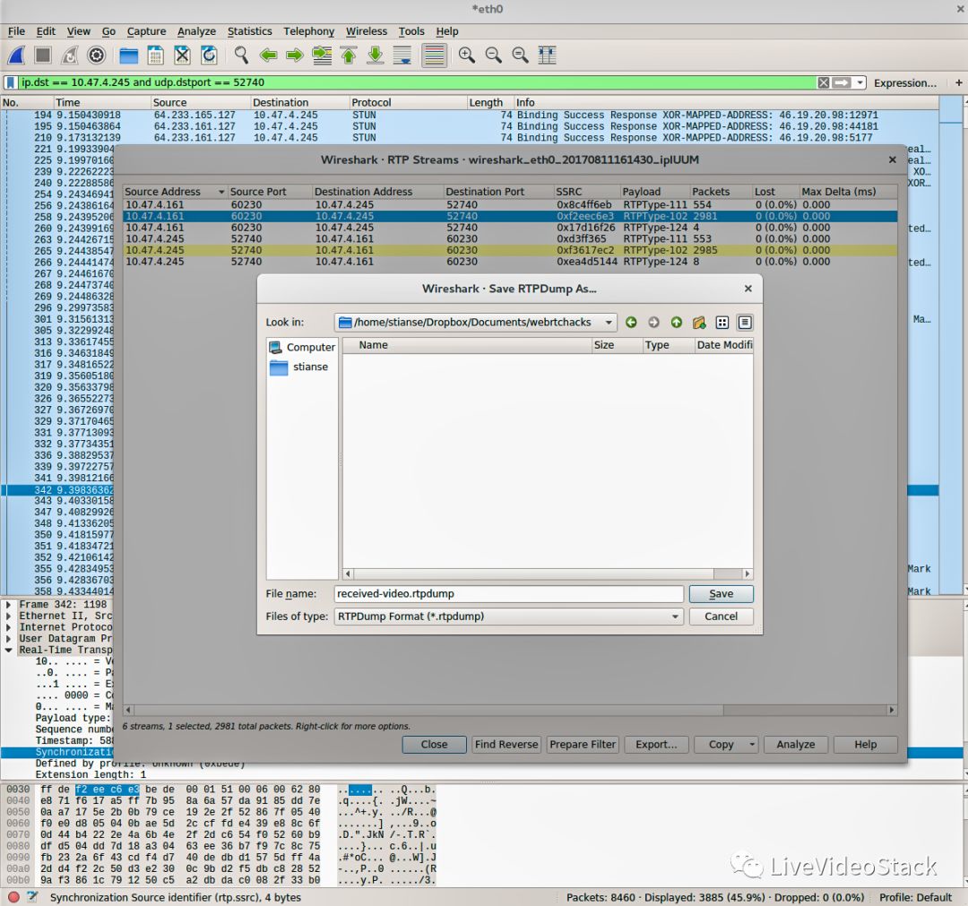This screenshot has height=906, width=968.
Task: Click the Export... button in RTP Streams
Action: (656, 745)
